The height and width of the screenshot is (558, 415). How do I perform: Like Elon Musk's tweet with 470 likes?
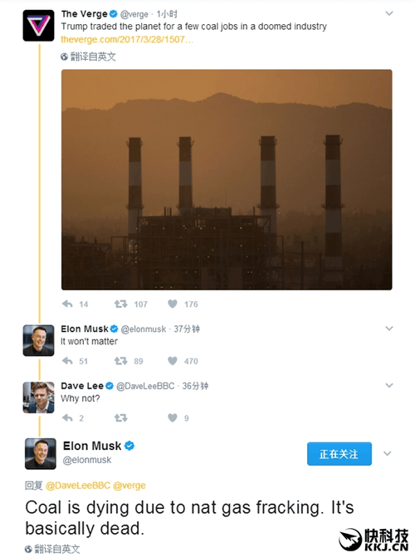pyautogui.click(x=173, y=361)
